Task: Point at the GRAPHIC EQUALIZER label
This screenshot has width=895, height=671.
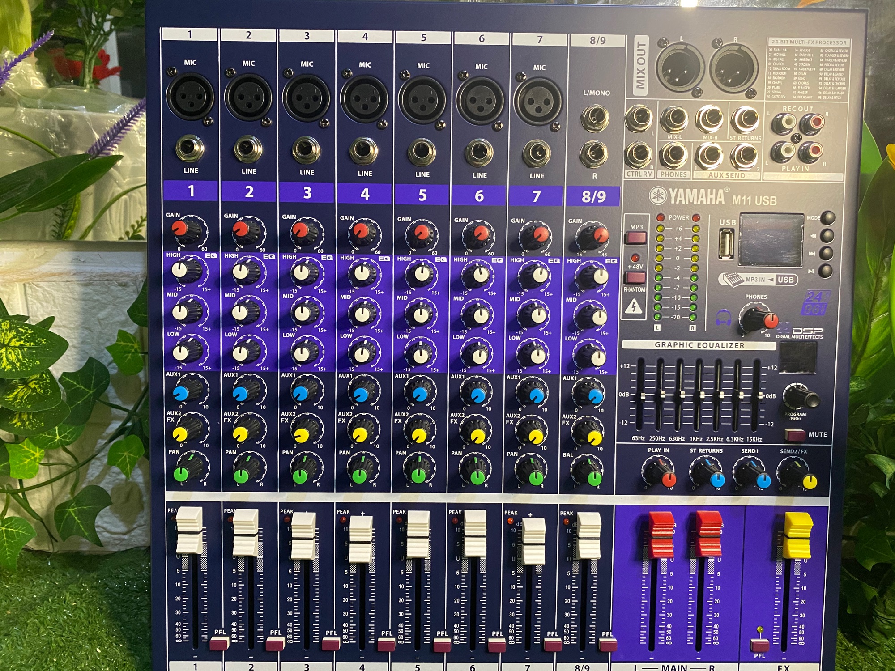Action: coord(699,345)
